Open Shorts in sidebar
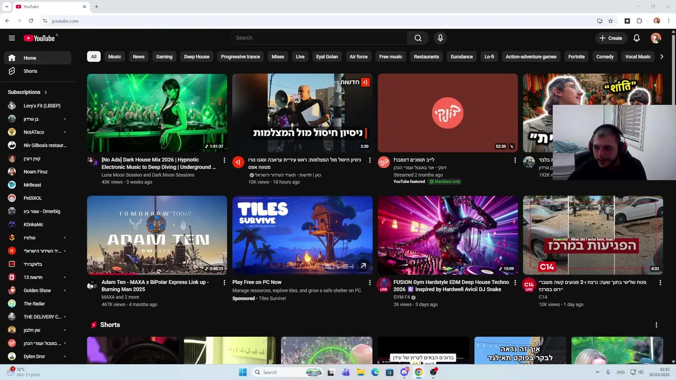676x380 pixels. tap(37, 71)
